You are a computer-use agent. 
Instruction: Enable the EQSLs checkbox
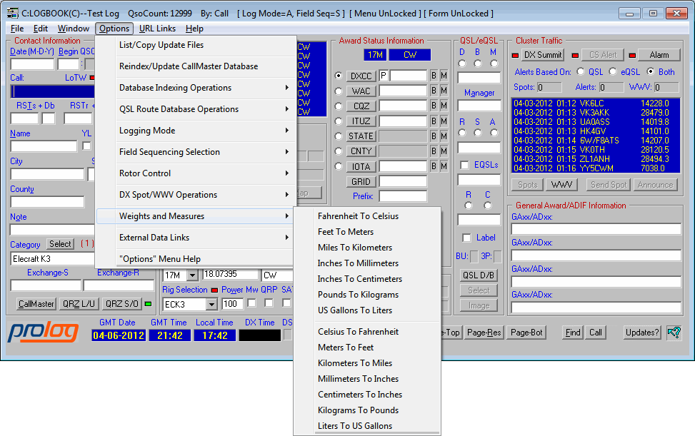tap(465, 165)
